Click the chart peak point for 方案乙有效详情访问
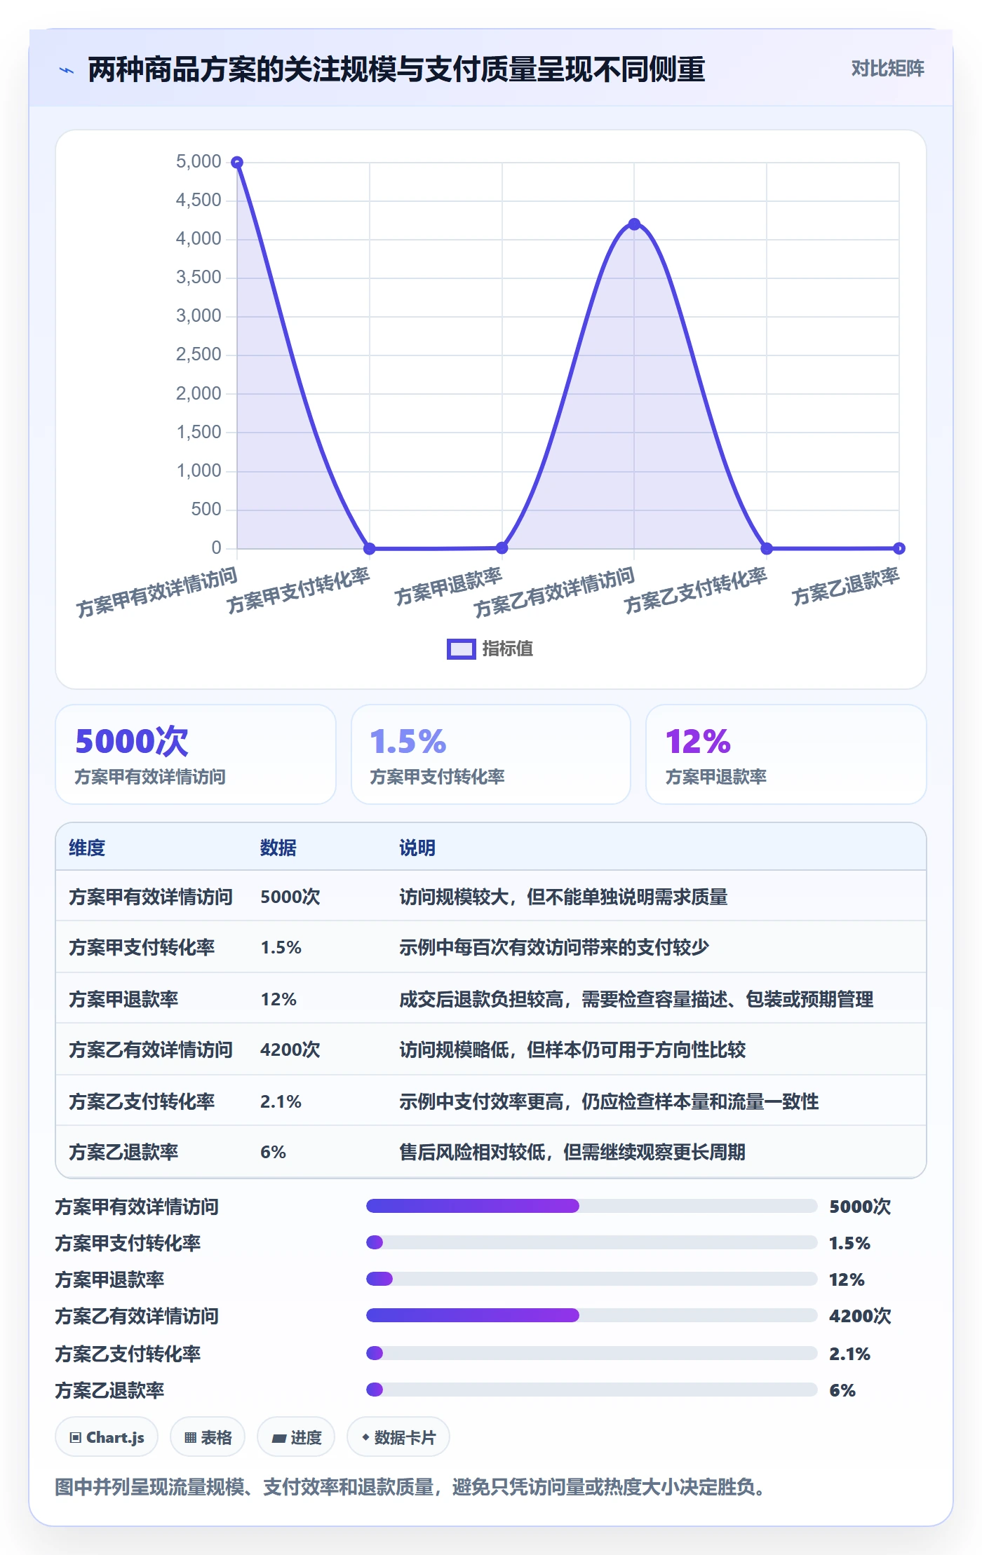Viewport: 982px width, 1555px height. click(634, 224)
